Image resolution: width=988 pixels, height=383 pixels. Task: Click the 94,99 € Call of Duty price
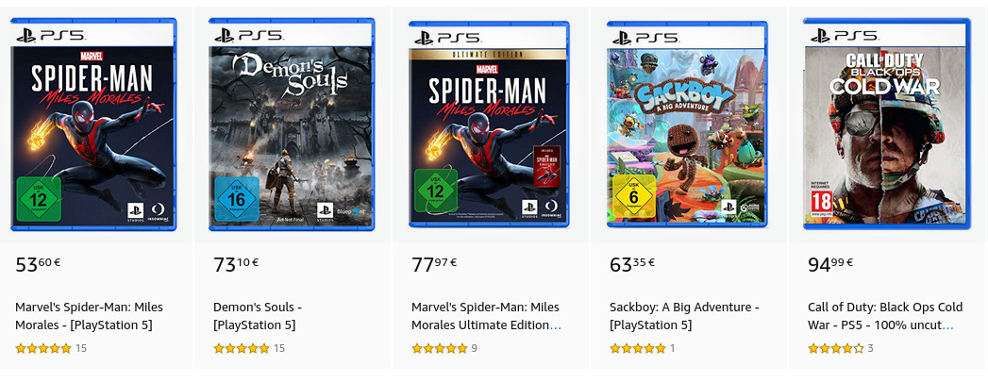(x=830, y=264)
